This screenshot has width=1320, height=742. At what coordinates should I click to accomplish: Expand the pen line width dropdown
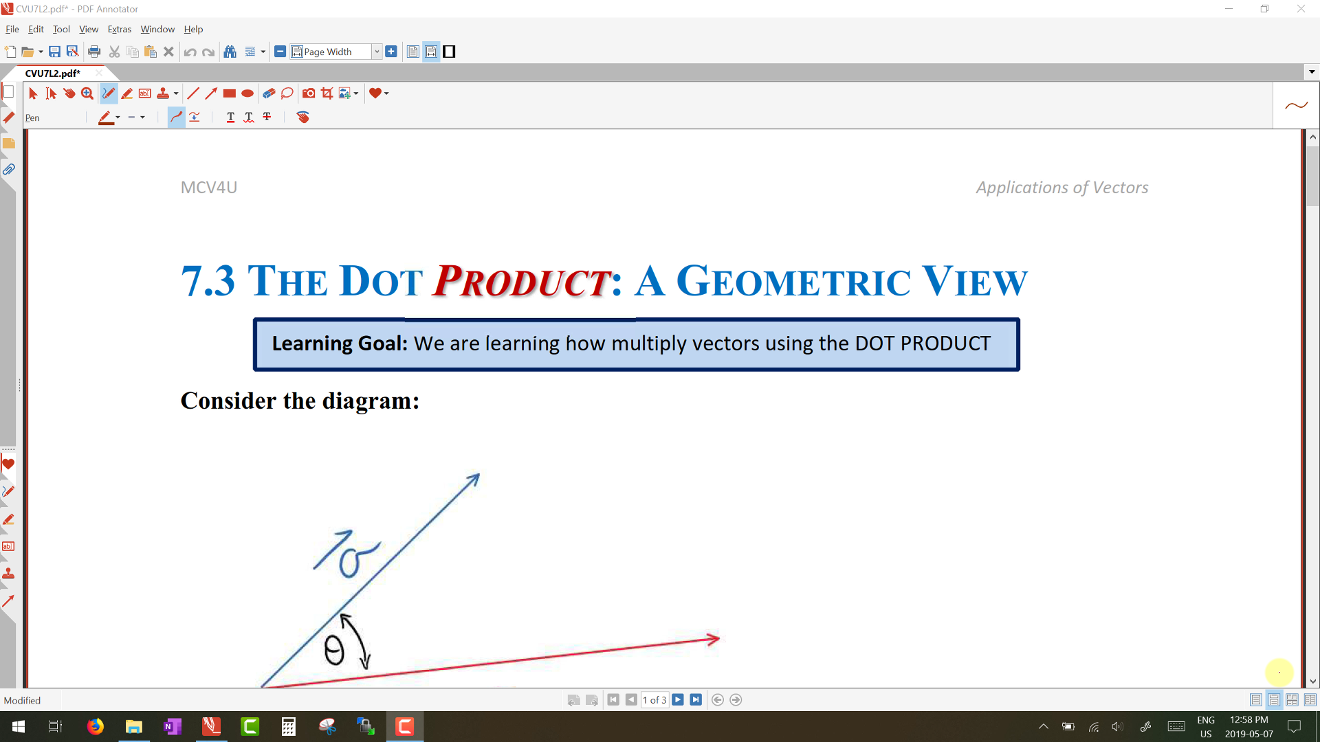[x=142, y=117]
